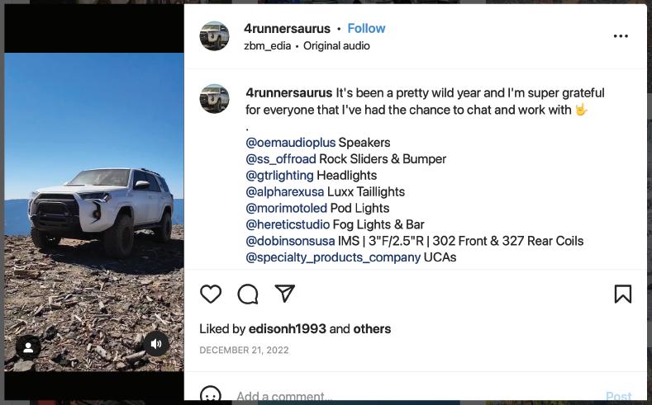Viewport: 652px width, 405px height.
Task: Open the @hereticstudio mention
Action: pyautogui.click(x=288, y=224)
